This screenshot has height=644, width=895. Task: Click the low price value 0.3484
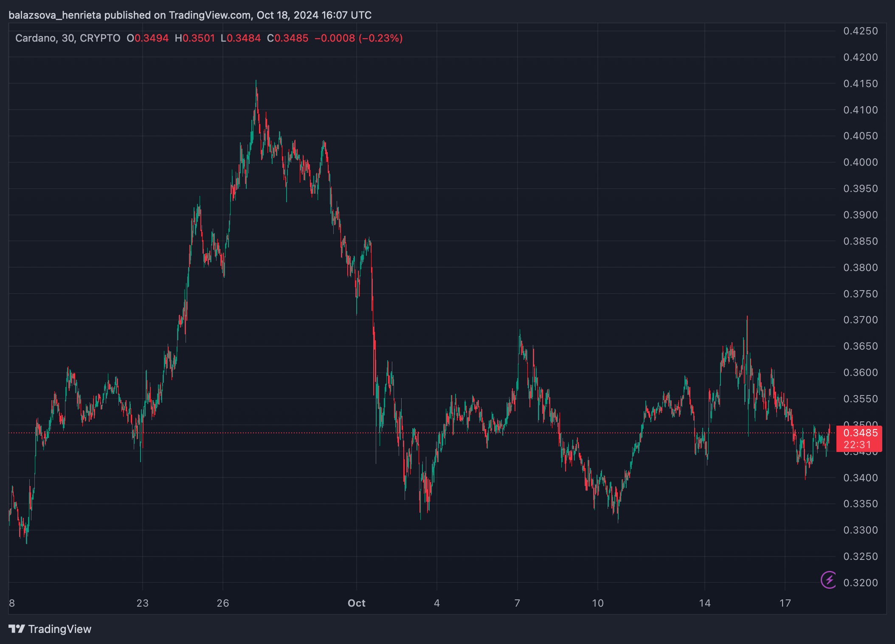[x=244, y=38]
